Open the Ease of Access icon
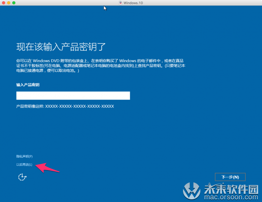The image size is (262, 202). click(22, 177)
